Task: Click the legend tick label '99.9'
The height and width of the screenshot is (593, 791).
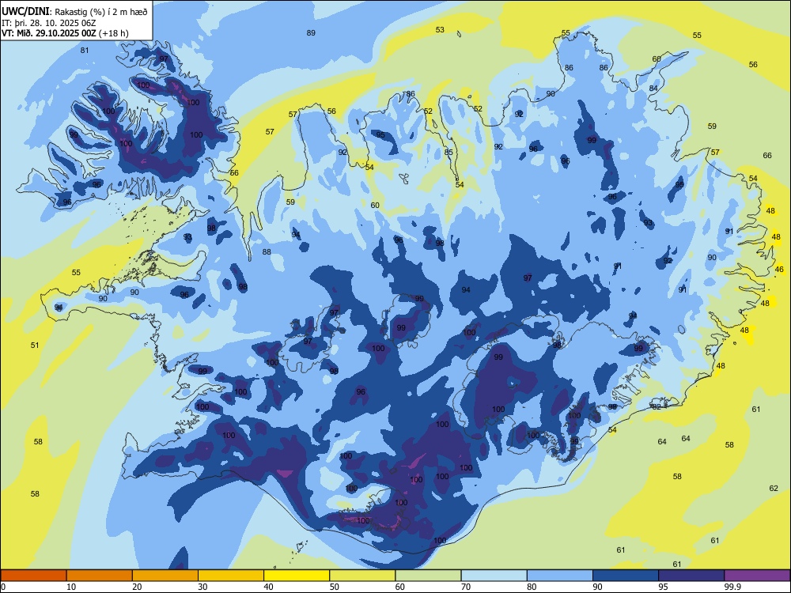Action: tap(732, 587)
